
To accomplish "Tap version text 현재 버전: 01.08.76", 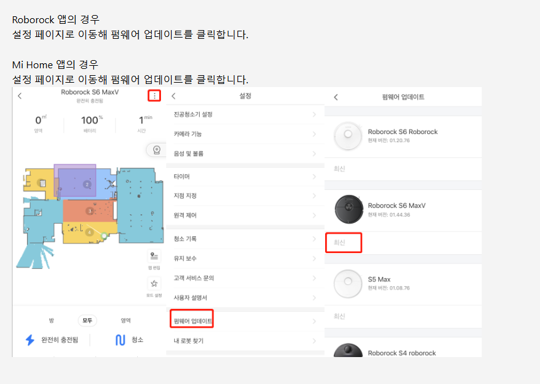I will pos(389,288).
